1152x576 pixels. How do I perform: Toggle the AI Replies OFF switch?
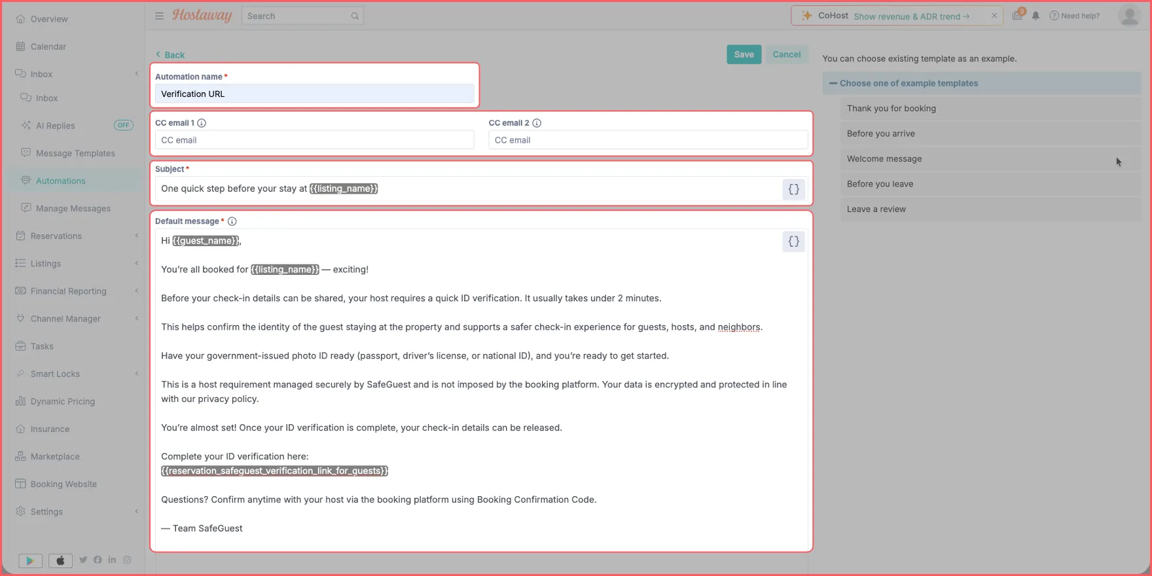[124, 125]
